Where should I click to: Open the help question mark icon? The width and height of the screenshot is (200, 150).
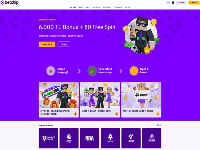pyautogui.click(x=173, y=3)
